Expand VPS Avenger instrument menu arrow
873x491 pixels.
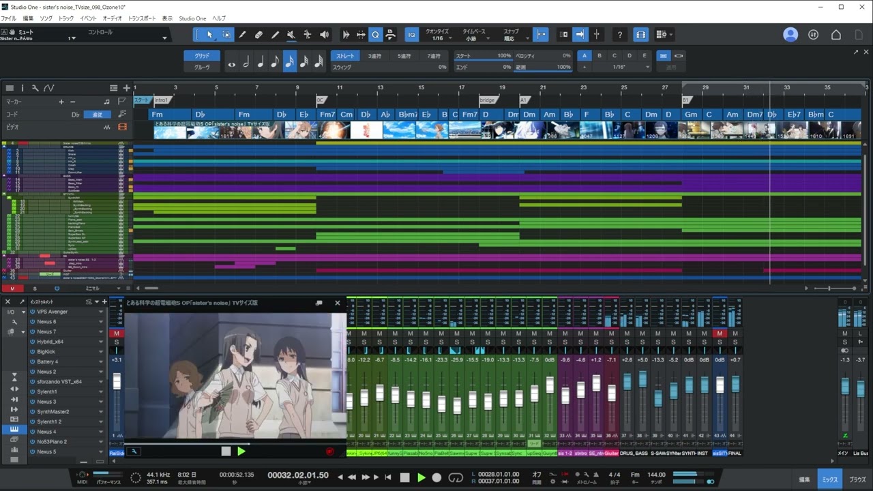[101, 312]
